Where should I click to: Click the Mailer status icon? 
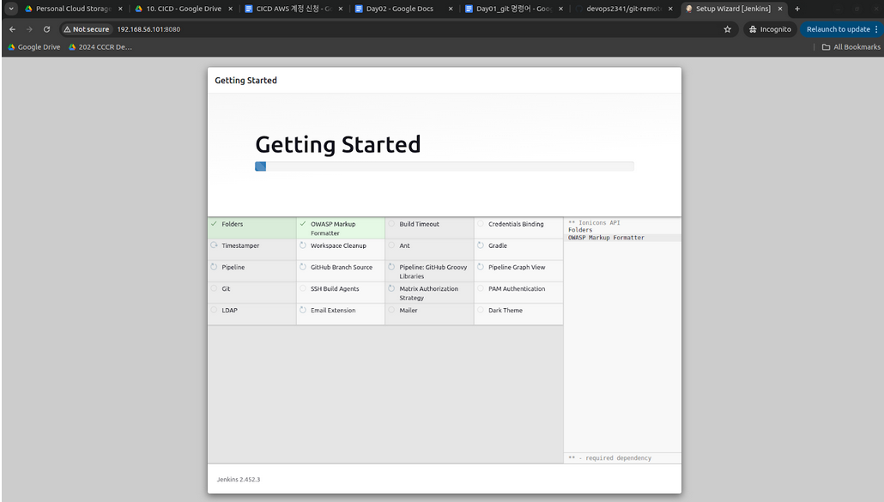pyautogui.click(x=391, y=310)
